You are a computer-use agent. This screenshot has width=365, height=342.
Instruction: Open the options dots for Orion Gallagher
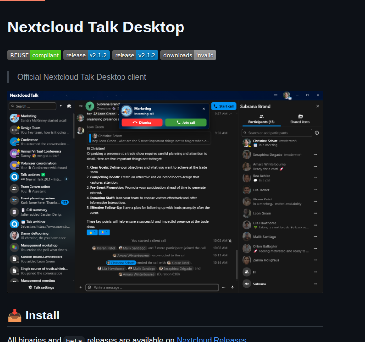(x=315, y=248)
